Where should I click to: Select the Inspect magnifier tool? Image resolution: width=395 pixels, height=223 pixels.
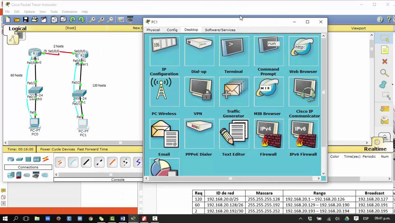384,73
